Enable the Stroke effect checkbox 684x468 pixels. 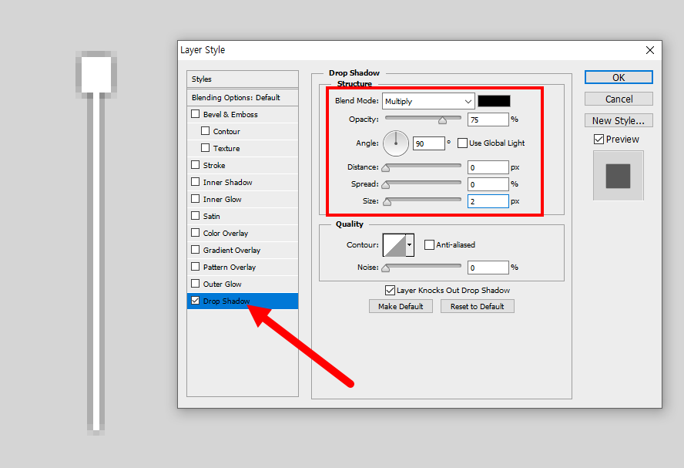tap(196, 165)
